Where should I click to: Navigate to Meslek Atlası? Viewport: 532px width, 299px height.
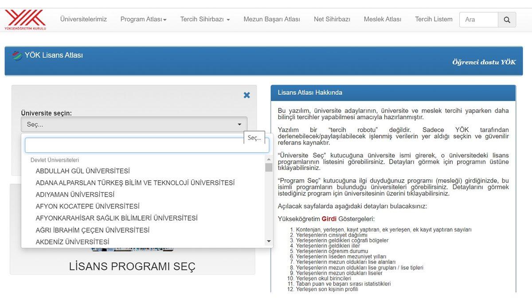382,19
